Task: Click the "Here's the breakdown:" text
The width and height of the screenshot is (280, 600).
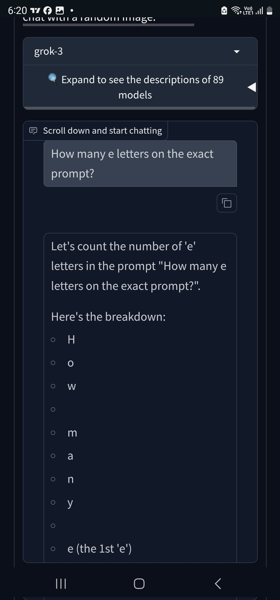Action: (108, 317)
